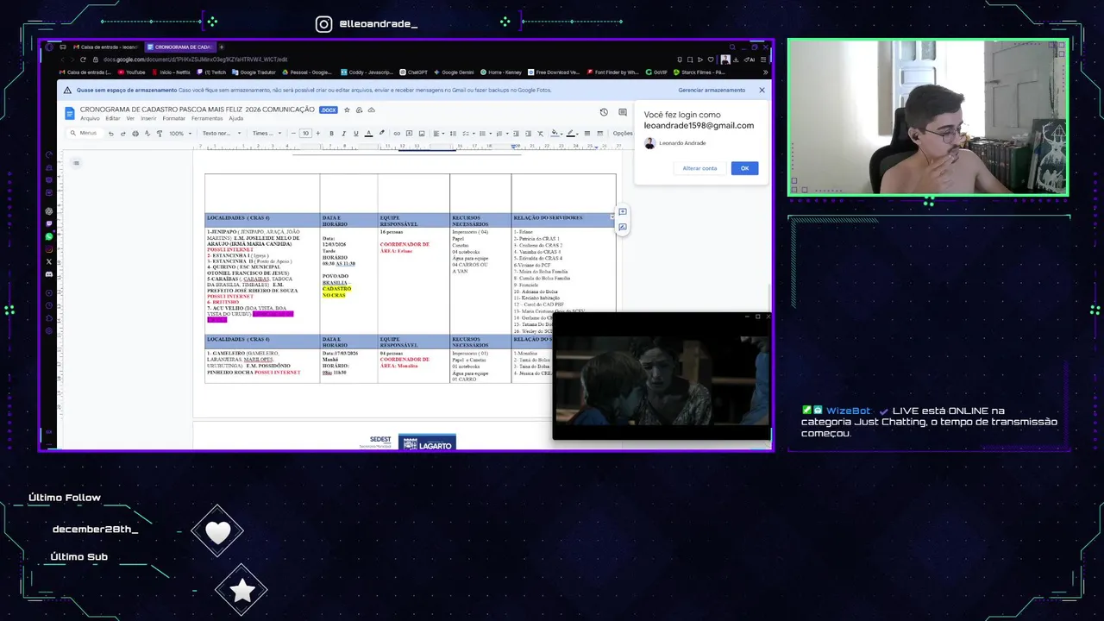Open the zoom 100% dropdown
This screenshot has width=1104, height=621.
(x=180, y=133)
